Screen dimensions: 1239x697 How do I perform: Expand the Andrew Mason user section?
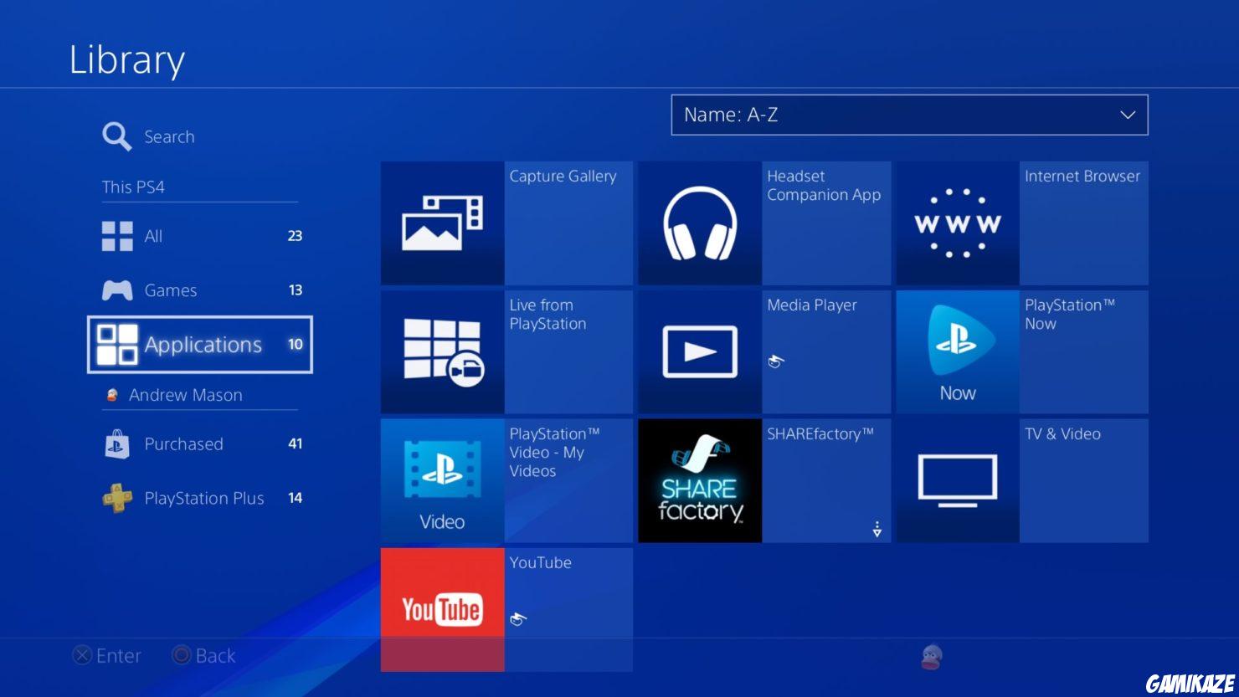185,394
